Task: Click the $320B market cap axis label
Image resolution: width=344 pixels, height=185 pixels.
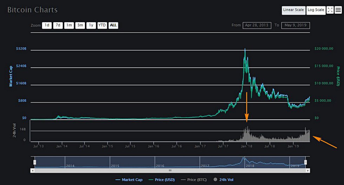Action: tap(21, 48)
